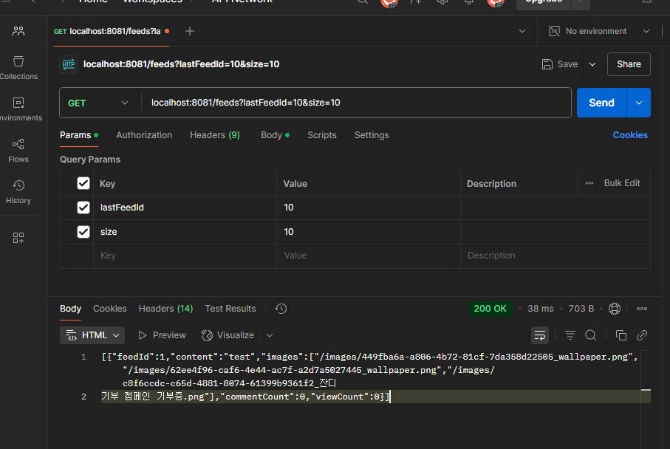670x449 pixels.
Task: Save the request
Action: (560, 64)
